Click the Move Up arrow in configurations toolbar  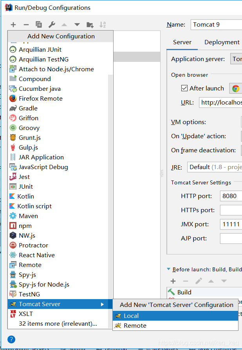[64, 25]
